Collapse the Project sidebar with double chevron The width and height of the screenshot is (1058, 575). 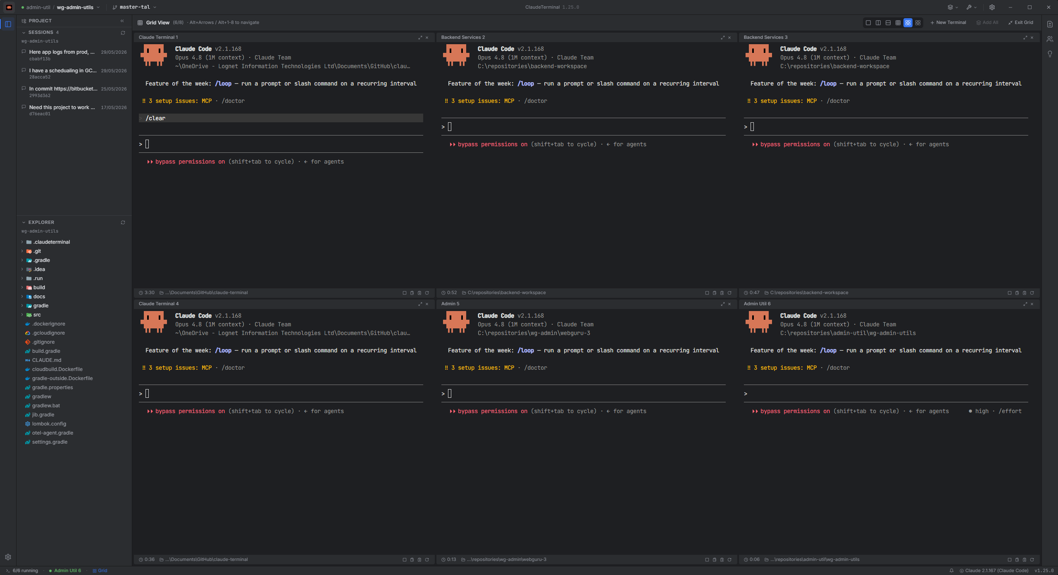pos(122,21)
